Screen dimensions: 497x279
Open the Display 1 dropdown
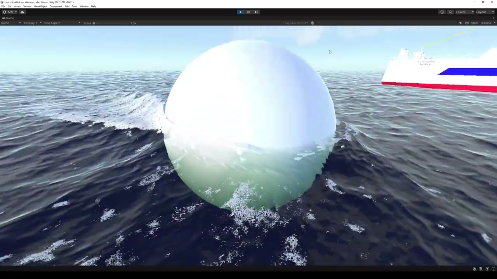(x=33, y=23)
